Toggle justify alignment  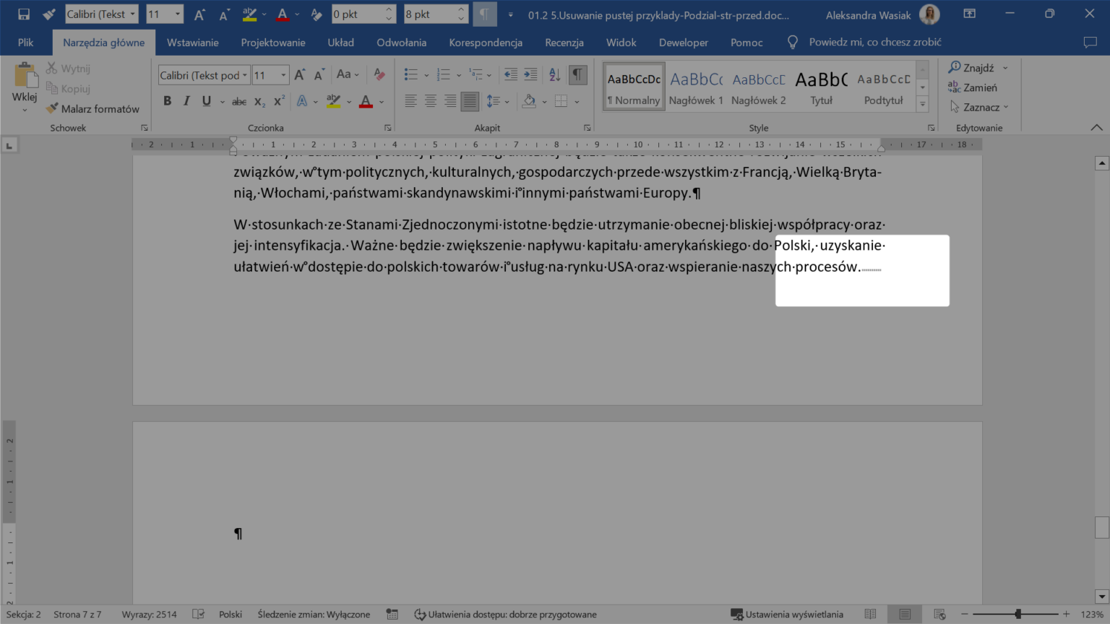tap(470, 101)
